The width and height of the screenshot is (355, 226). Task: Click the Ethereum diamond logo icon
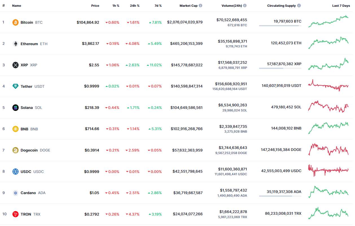[x=16, y=44]
